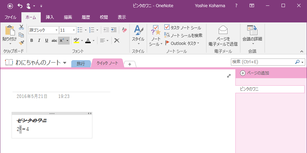Image resolution: width=307 pixels, height=153 pixels.
Task: Add a page with ページの追加
Action: pyautogui.click(x=254, y=73)
